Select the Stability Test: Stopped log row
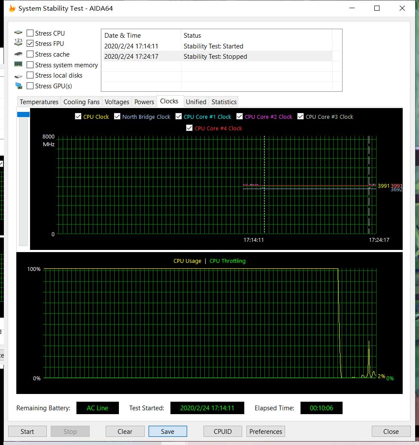Viewport: 419px width, 445px height. click(x=218, y=56)
